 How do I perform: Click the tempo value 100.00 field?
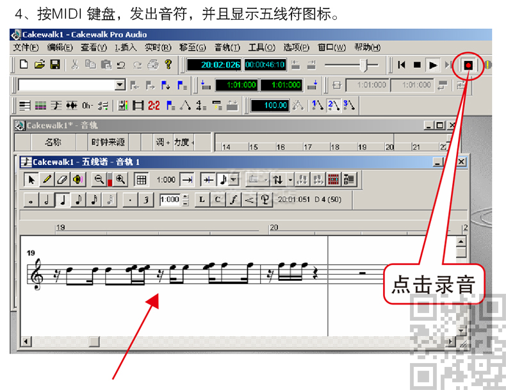tap(270, 106)
